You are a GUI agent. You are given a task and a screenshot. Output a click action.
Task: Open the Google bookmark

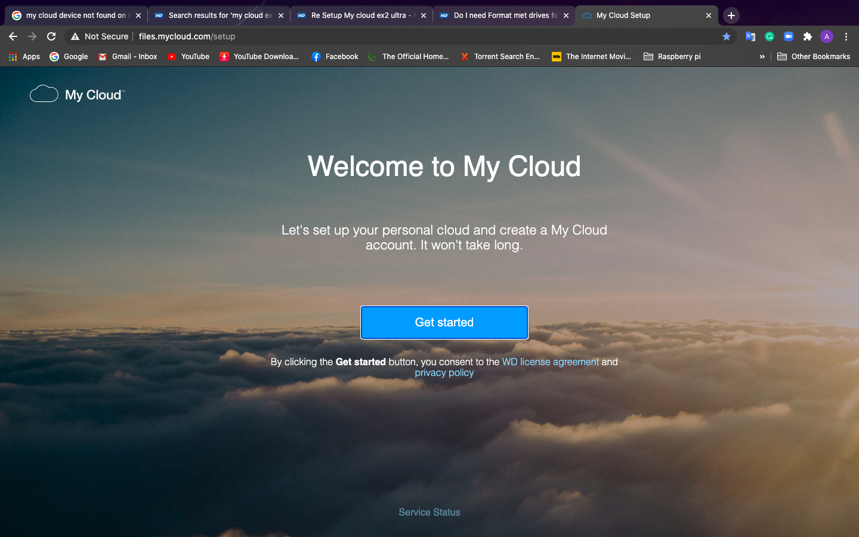(69, 57)
